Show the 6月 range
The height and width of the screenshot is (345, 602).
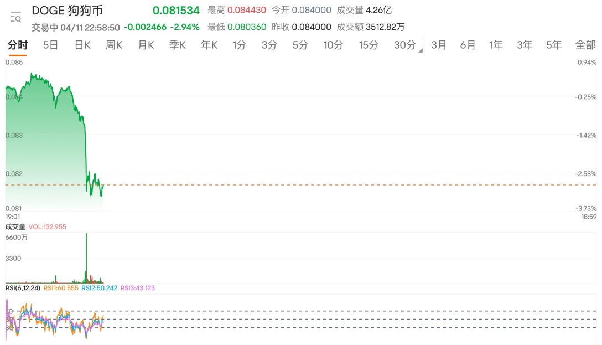coord(468,45)
